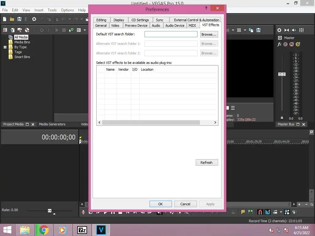This screenshot has width=315, height=236.
Task: Switch to Display tab in Preferences
Action: click(x=119, y=20)
